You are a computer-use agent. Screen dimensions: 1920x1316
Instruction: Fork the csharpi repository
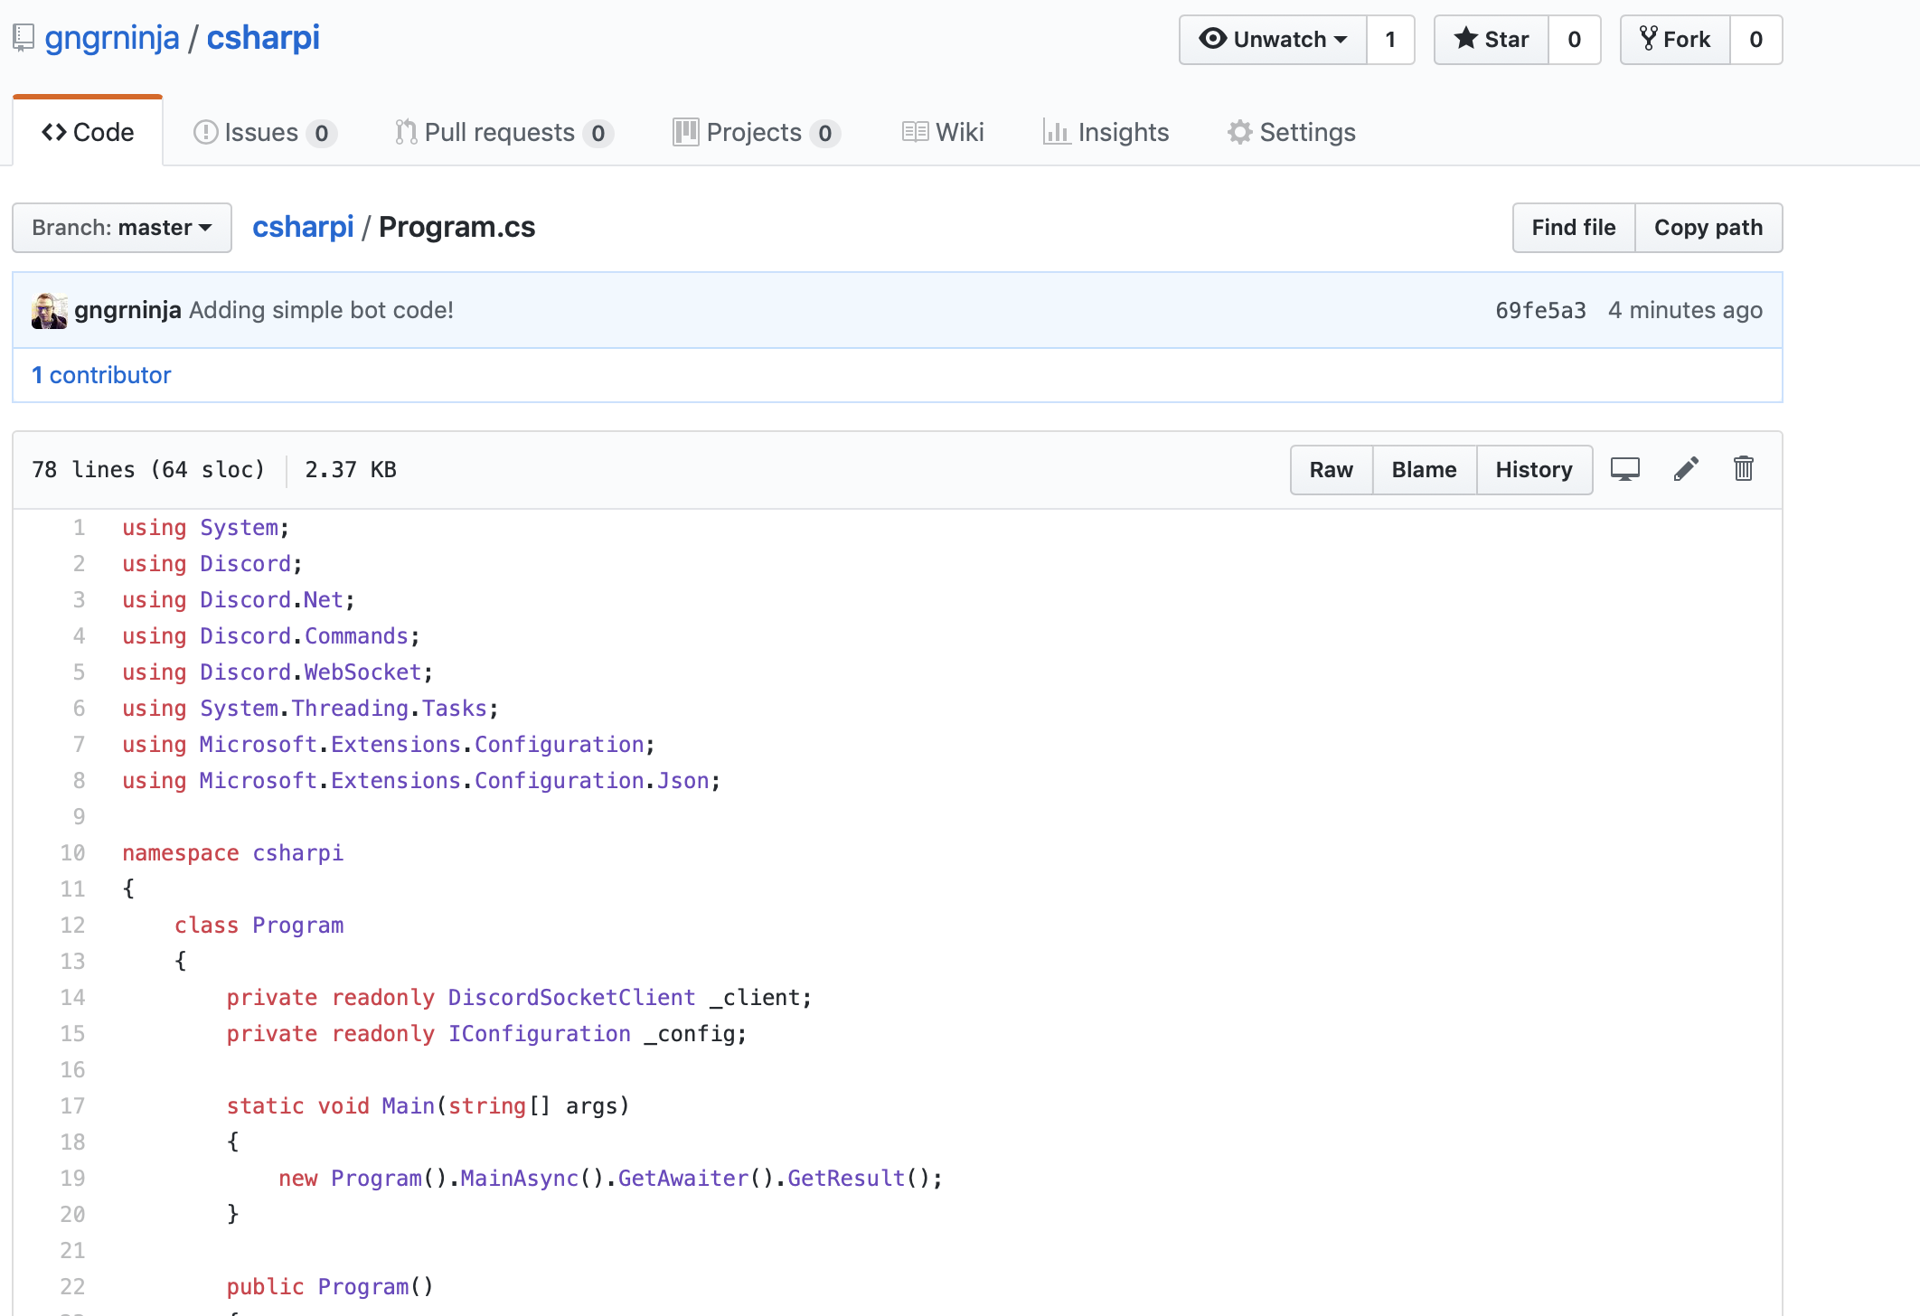click(x=1675, y=40)
